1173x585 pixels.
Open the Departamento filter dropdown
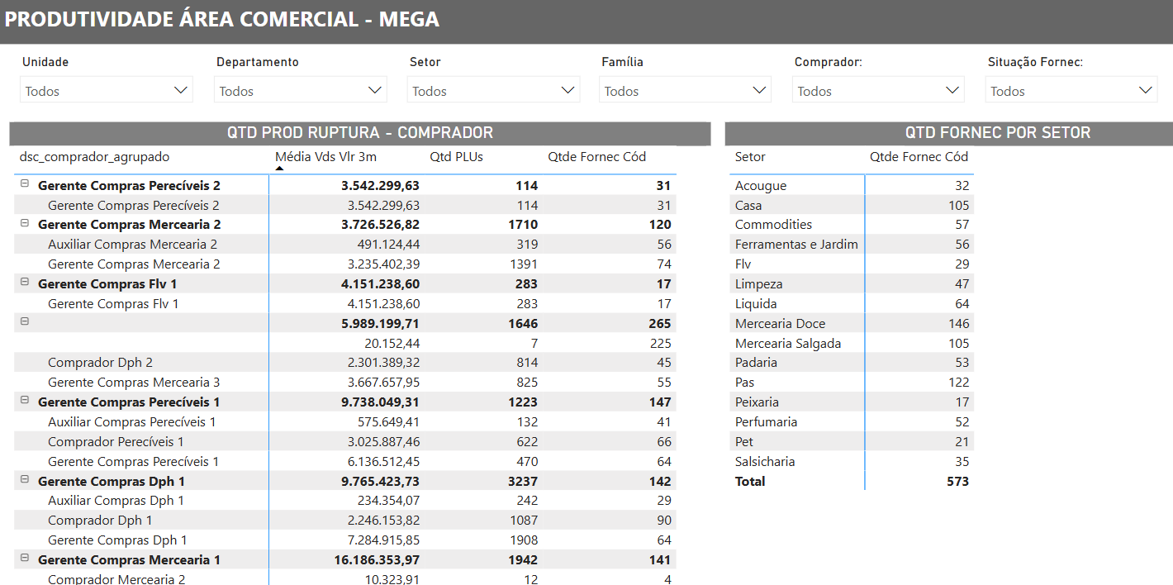[x=300, y=90]
